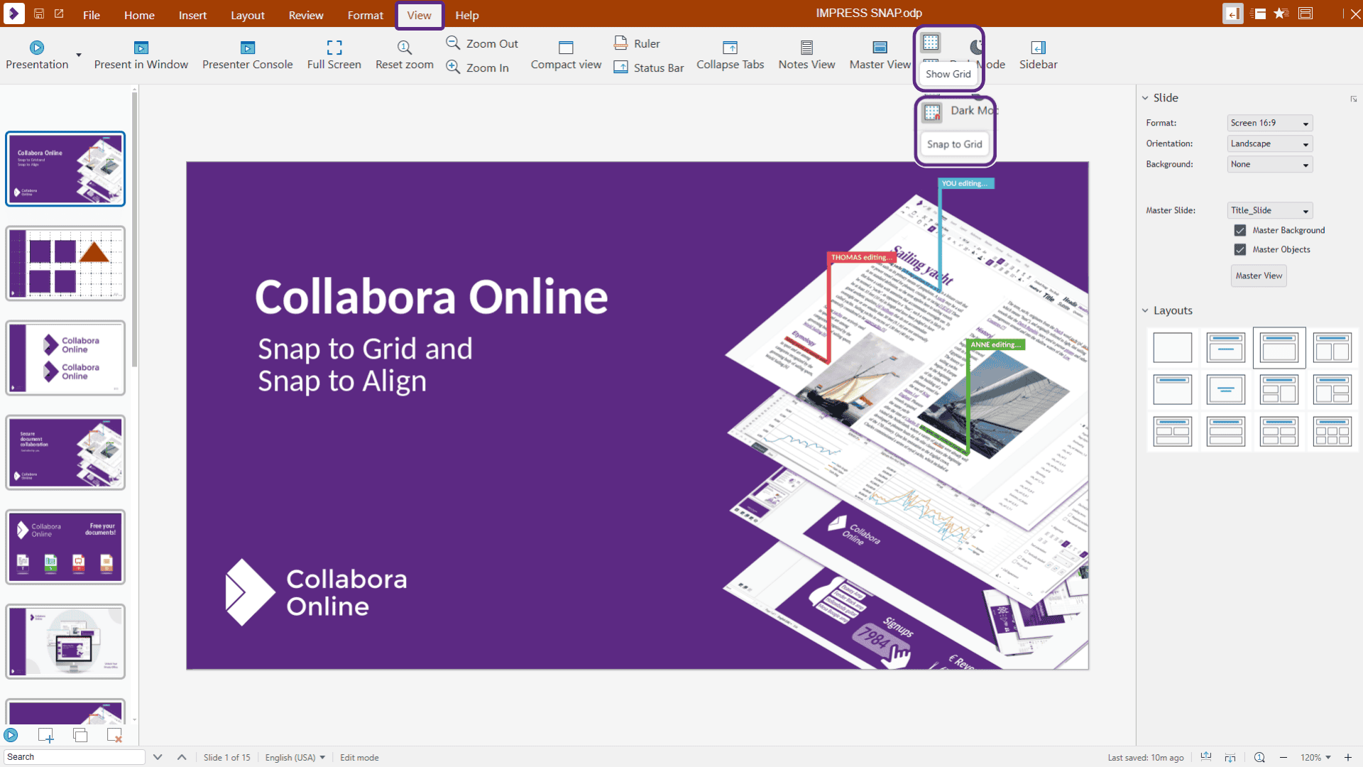Collapse the Layouts section
This screenshot has width=1363, height=767.
[x=1145, y=310]
